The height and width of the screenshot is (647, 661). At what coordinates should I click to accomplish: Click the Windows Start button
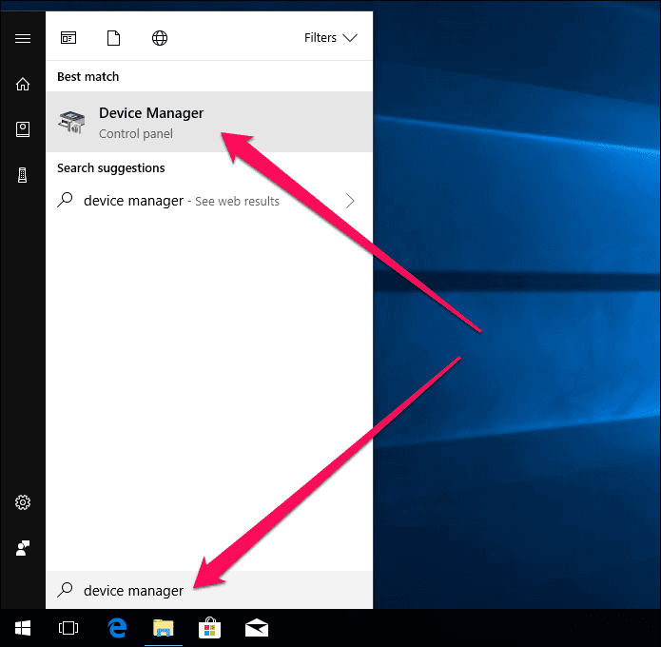click(23, 628)
